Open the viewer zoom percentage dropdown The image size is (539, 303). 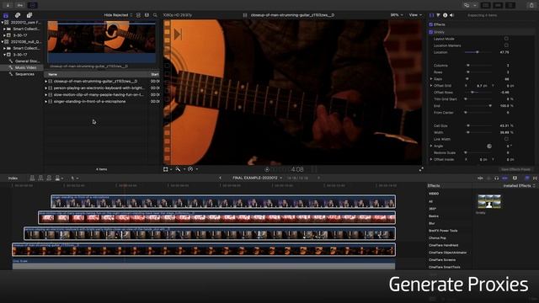(397, 15)
